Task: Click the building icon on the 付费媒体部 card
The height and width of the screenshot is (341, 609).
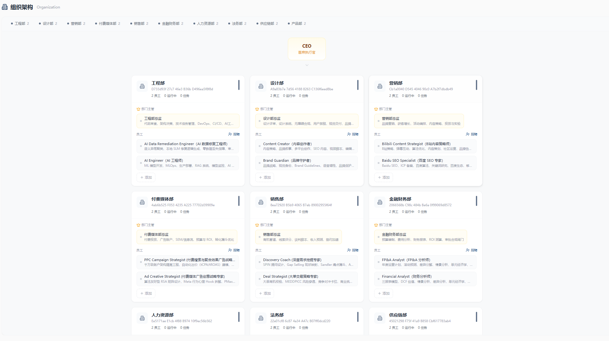Action: point(142,202)
